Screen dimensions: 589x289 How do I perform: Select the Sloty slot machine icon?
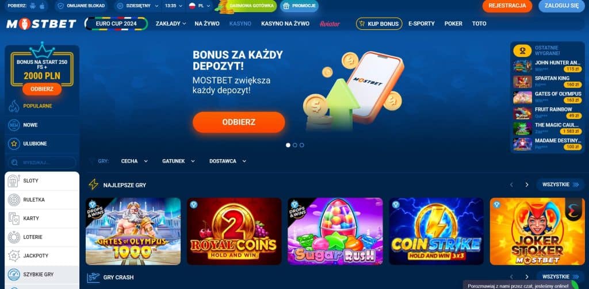pos(14,181)
